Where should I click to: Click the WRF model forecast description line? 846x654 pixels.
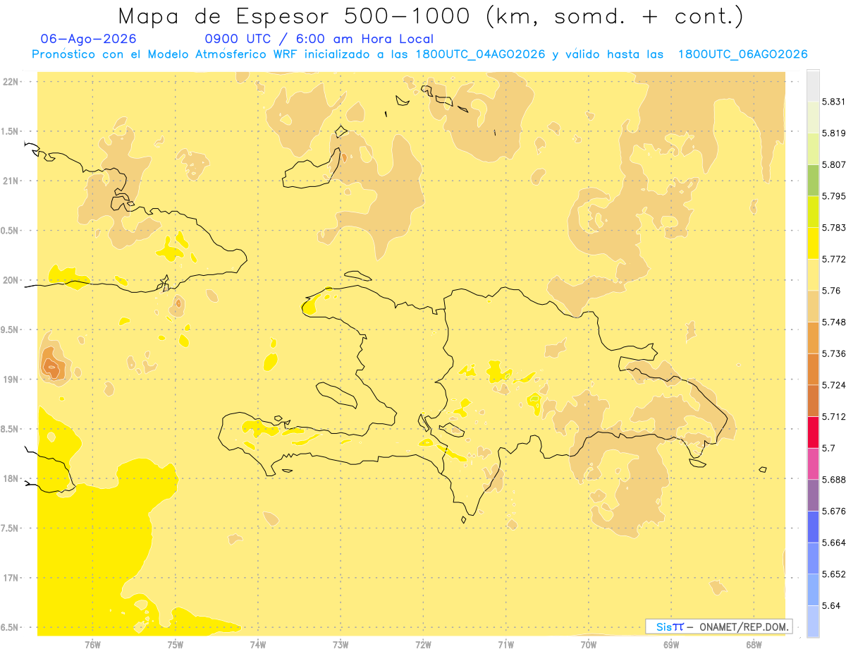click(x=419, y=54)
